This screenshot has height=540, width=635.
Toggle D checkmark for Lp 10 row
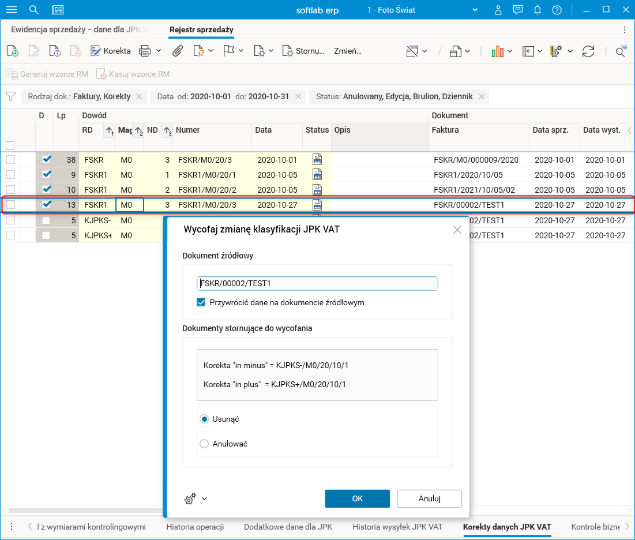pos(47,189)
